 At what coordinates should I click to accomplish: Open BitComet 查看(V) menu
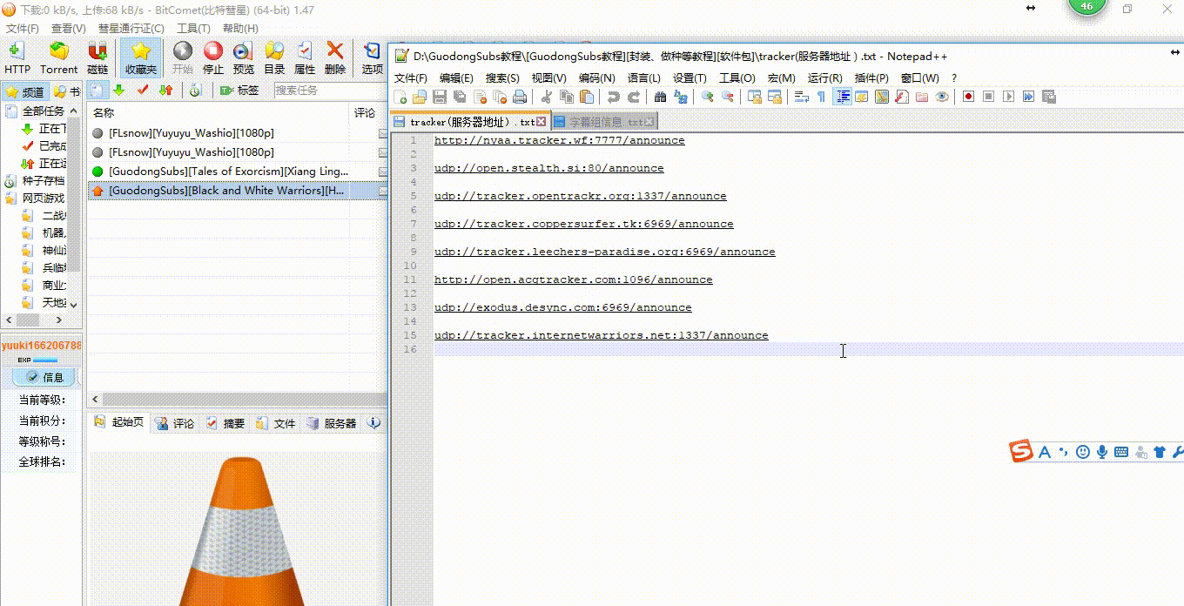point(68,29)
